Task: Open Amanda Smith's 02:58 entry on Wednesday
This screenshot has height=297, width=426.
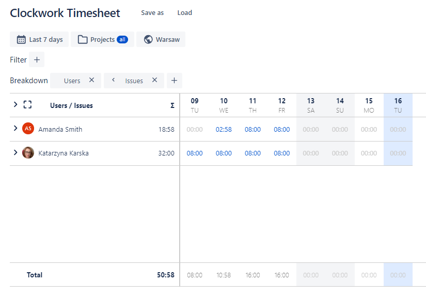Action: click(x=224, y=130)
